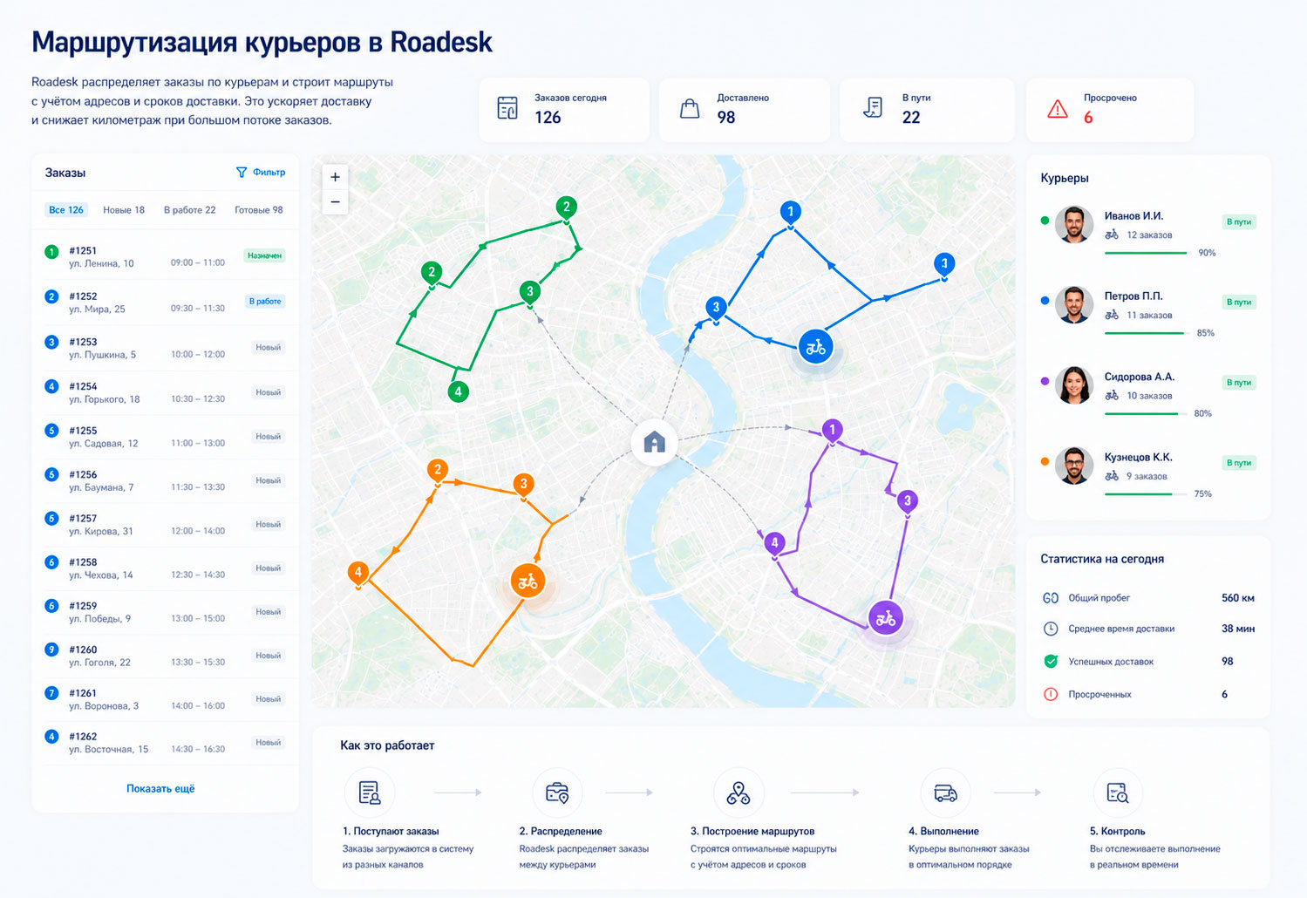
Task: Click Петров П.П. 85% progress bar
Action: click(x=1147, y=333)
